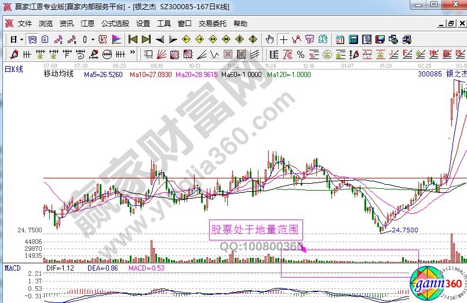The height and width of the screenshot is (303, 467).
Task: Jump to first bar with skip-start arrow
Action: tap(133, 40)
